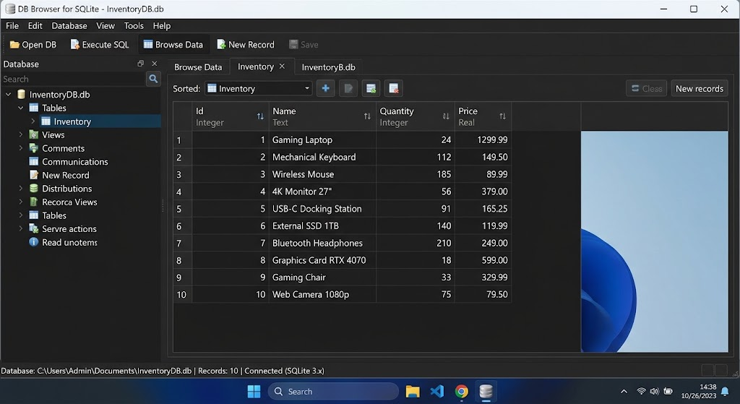Click the Mechanical Keyboard cell
Image resolution: width=740 pixels, height=404 pixels.
322,157
